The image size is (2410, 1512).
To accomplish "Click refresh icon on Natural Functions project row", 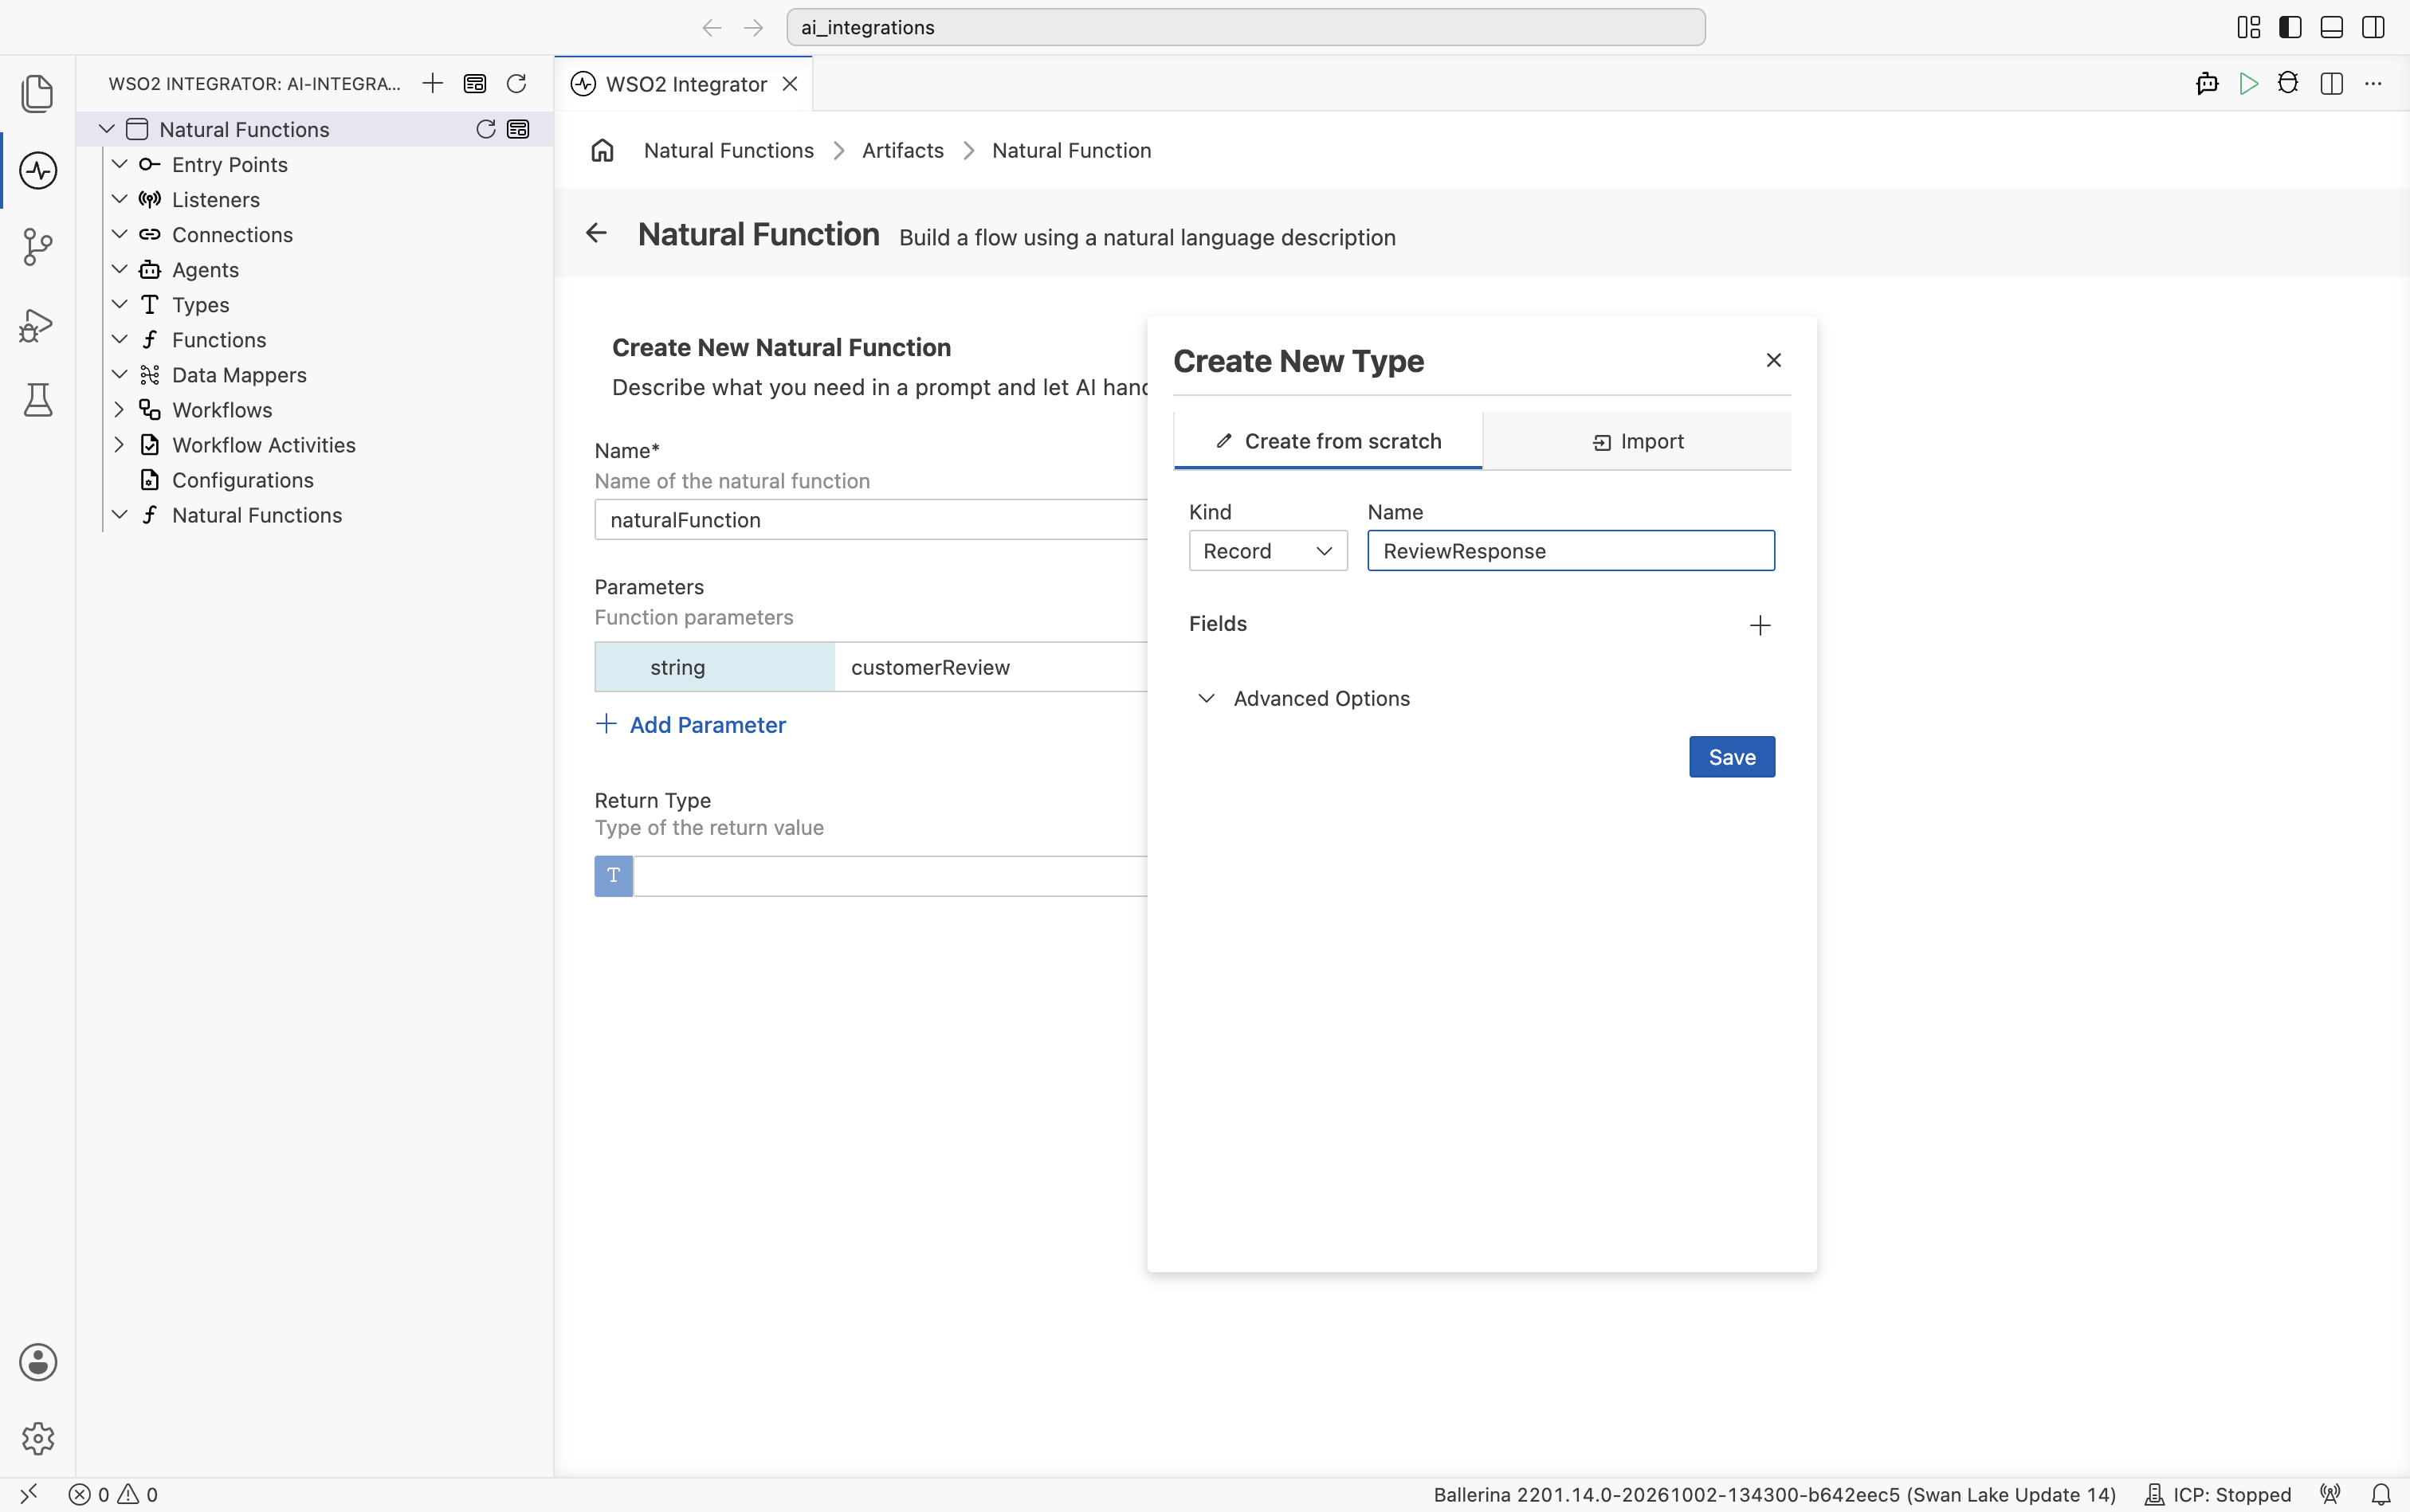I will 485,129.
